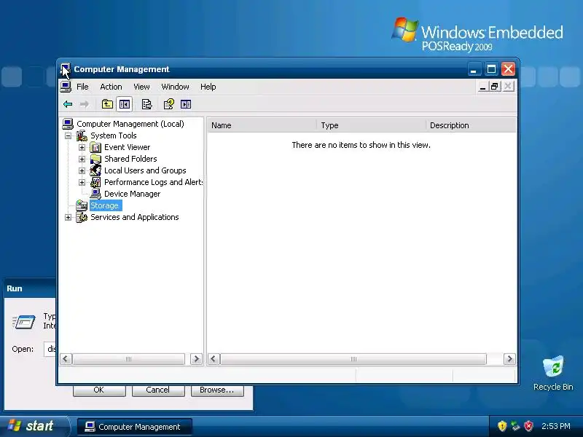The image size is (583, 437).
Task: Click the Back arrow toolbar icon
Action: click(68, 104)
